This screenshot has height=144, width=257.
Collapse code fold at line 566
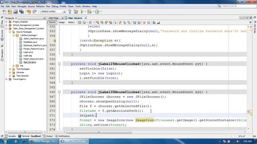pyautogui.click(x=59, y=92)
